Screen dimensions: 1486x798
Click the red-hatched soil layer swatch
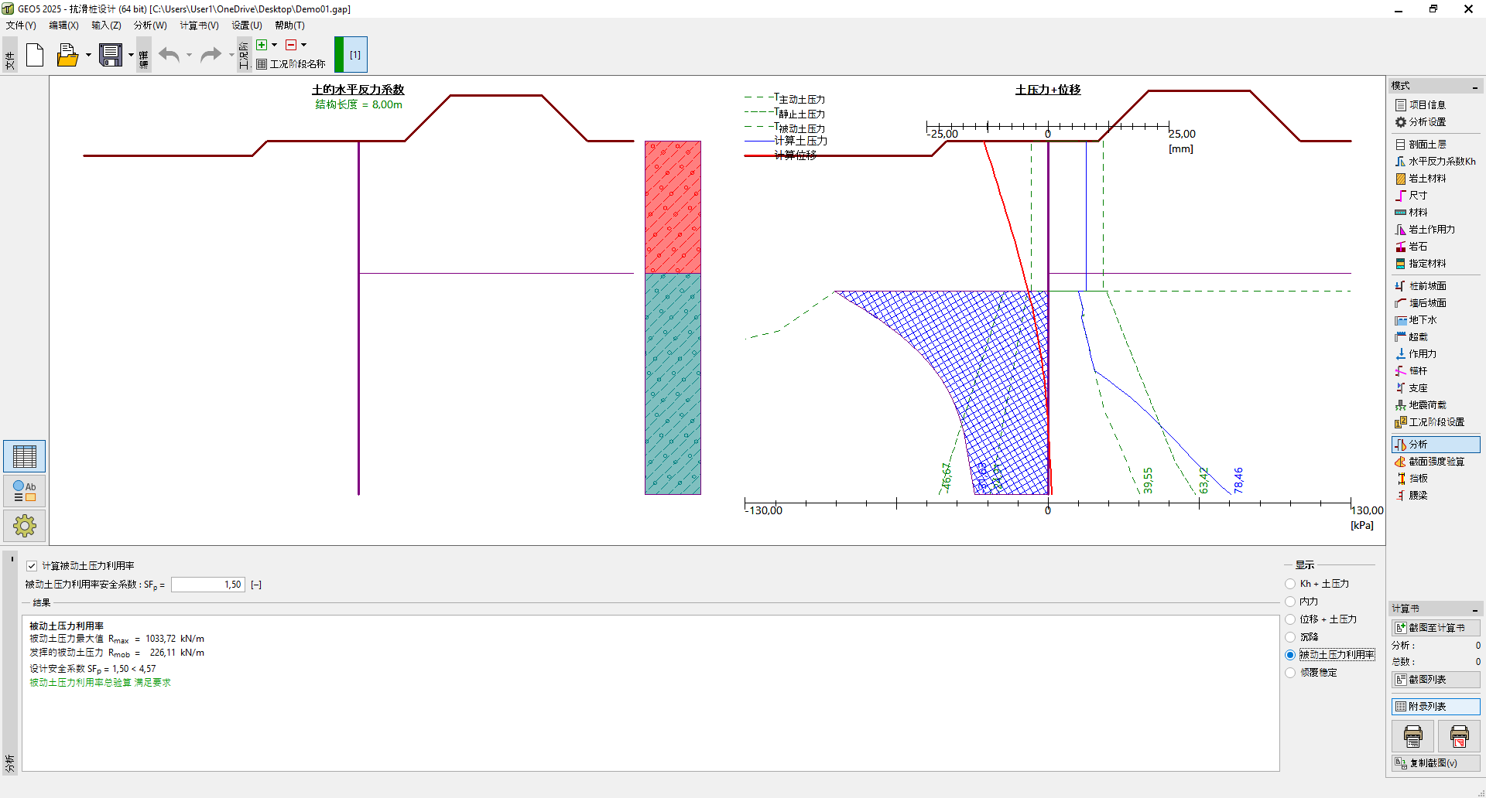[x=673, y=206]
